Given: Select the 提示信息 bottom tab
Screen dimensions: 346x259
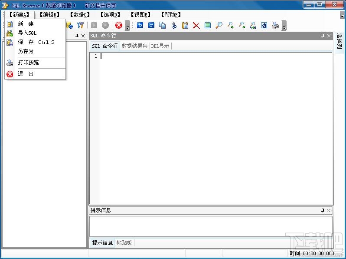Looking at the screenshot, I should [102, 243].
